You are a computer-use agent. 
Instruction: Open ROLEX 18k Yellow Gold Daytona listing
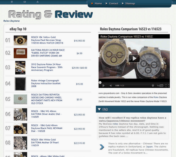coord(47,40)
